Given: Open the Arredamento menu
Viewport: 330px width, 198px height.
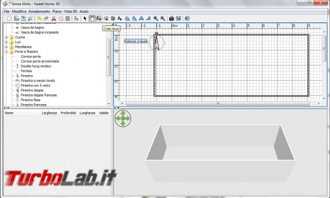Looking at the screenshot, I should [x=39, y=11].
